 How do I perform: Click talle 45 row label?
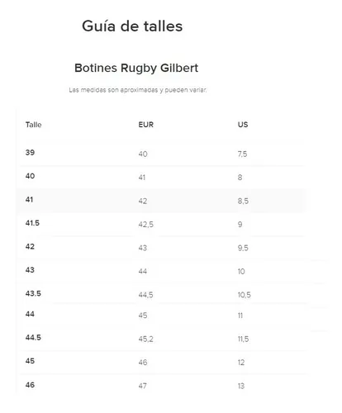tap(30, 361)
